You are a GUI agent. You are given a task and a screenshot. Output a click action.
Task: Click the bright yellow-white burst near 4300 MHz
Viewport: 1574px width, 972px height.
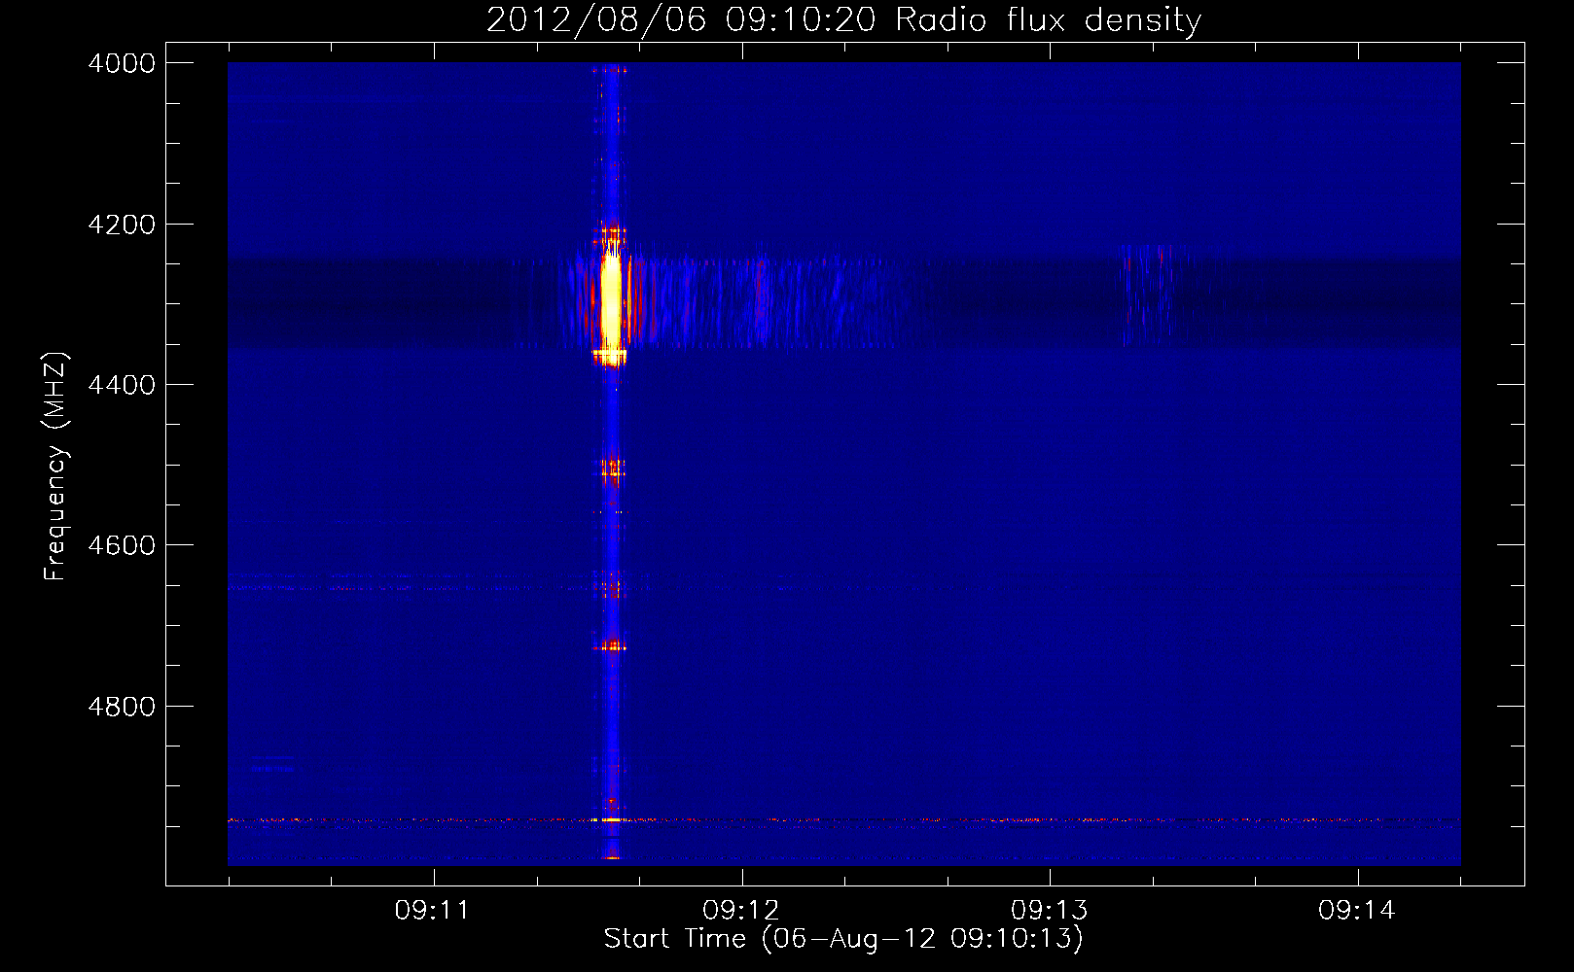click(611, 303)
